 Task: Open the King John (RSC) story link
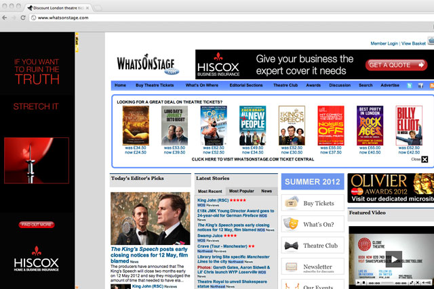[213, 200]
